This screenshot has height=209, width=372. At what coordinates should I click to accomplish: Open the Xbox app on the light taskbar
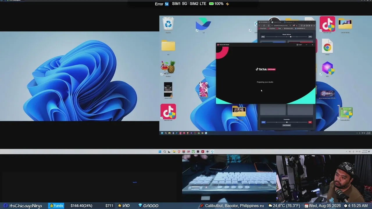(x=193, y=152)
